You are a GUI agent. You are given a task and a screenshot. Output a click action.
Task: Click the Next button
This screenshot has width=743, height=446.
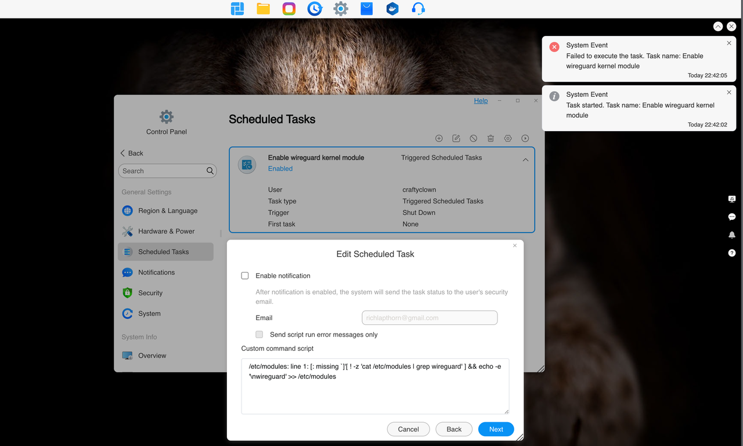(496, 429)
